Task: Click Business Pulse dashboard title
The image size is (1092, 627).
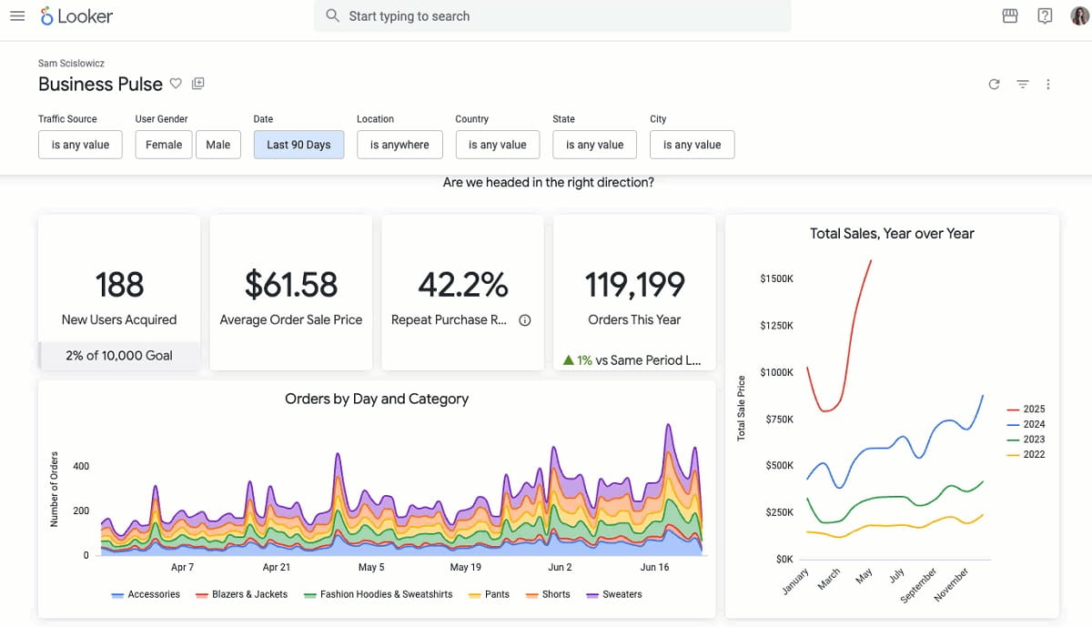Action: [x=100, y=84]
